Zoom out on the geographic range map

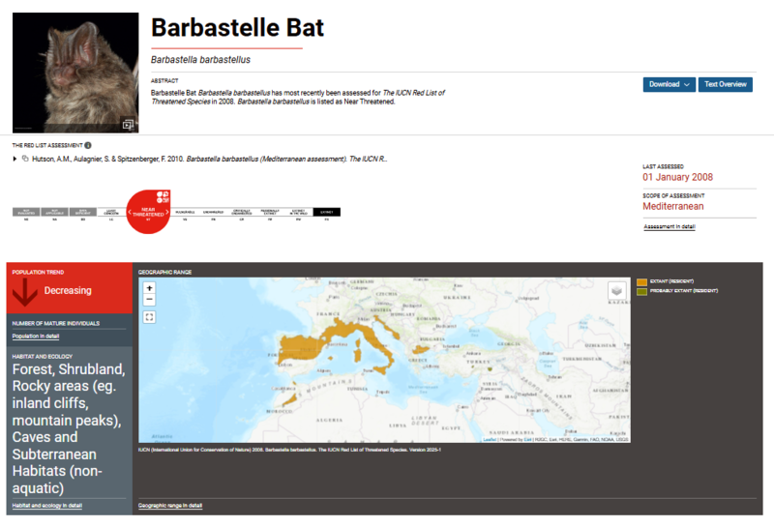pos(149,300)
